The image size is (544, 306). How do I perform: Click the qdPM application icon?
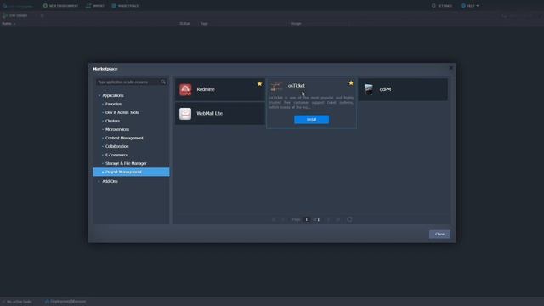369,89
